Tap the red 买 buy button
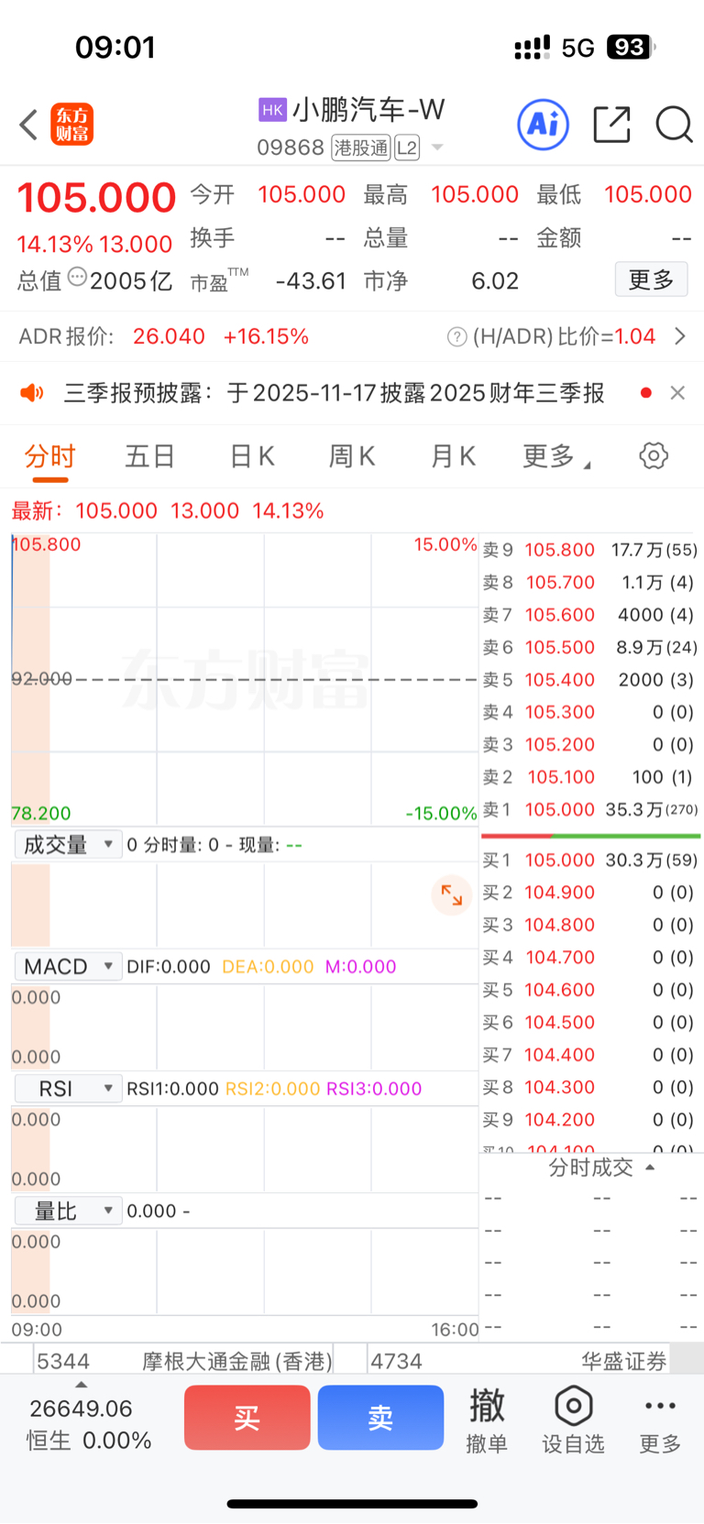This screenshot has height=1524, width=704. click(247, 1418)
